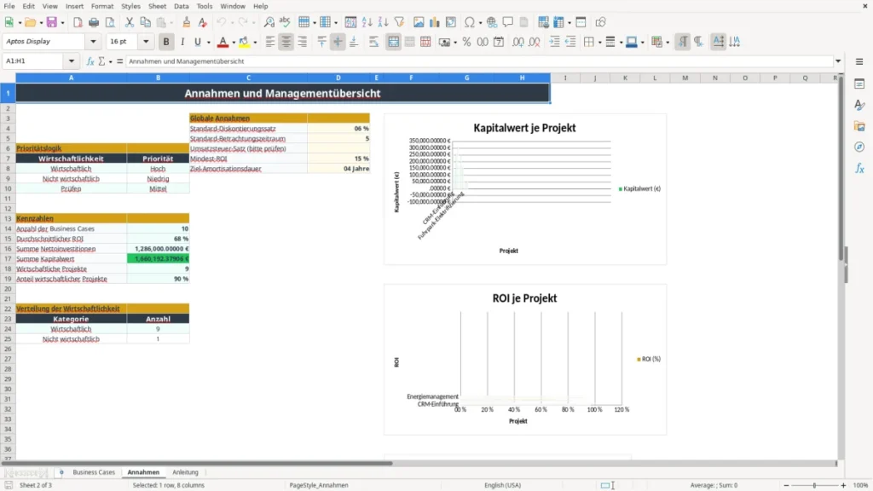
Task: Open the Font Size dropdown
Action: 146,42
